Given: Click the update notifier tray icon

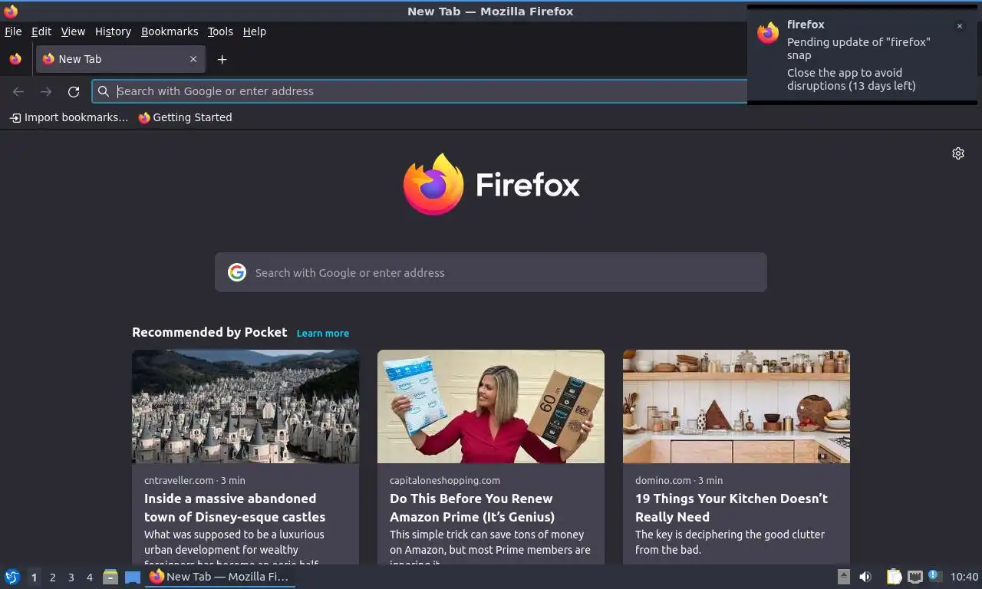Looking at the screenshot, I should click(x=934, y=575).
